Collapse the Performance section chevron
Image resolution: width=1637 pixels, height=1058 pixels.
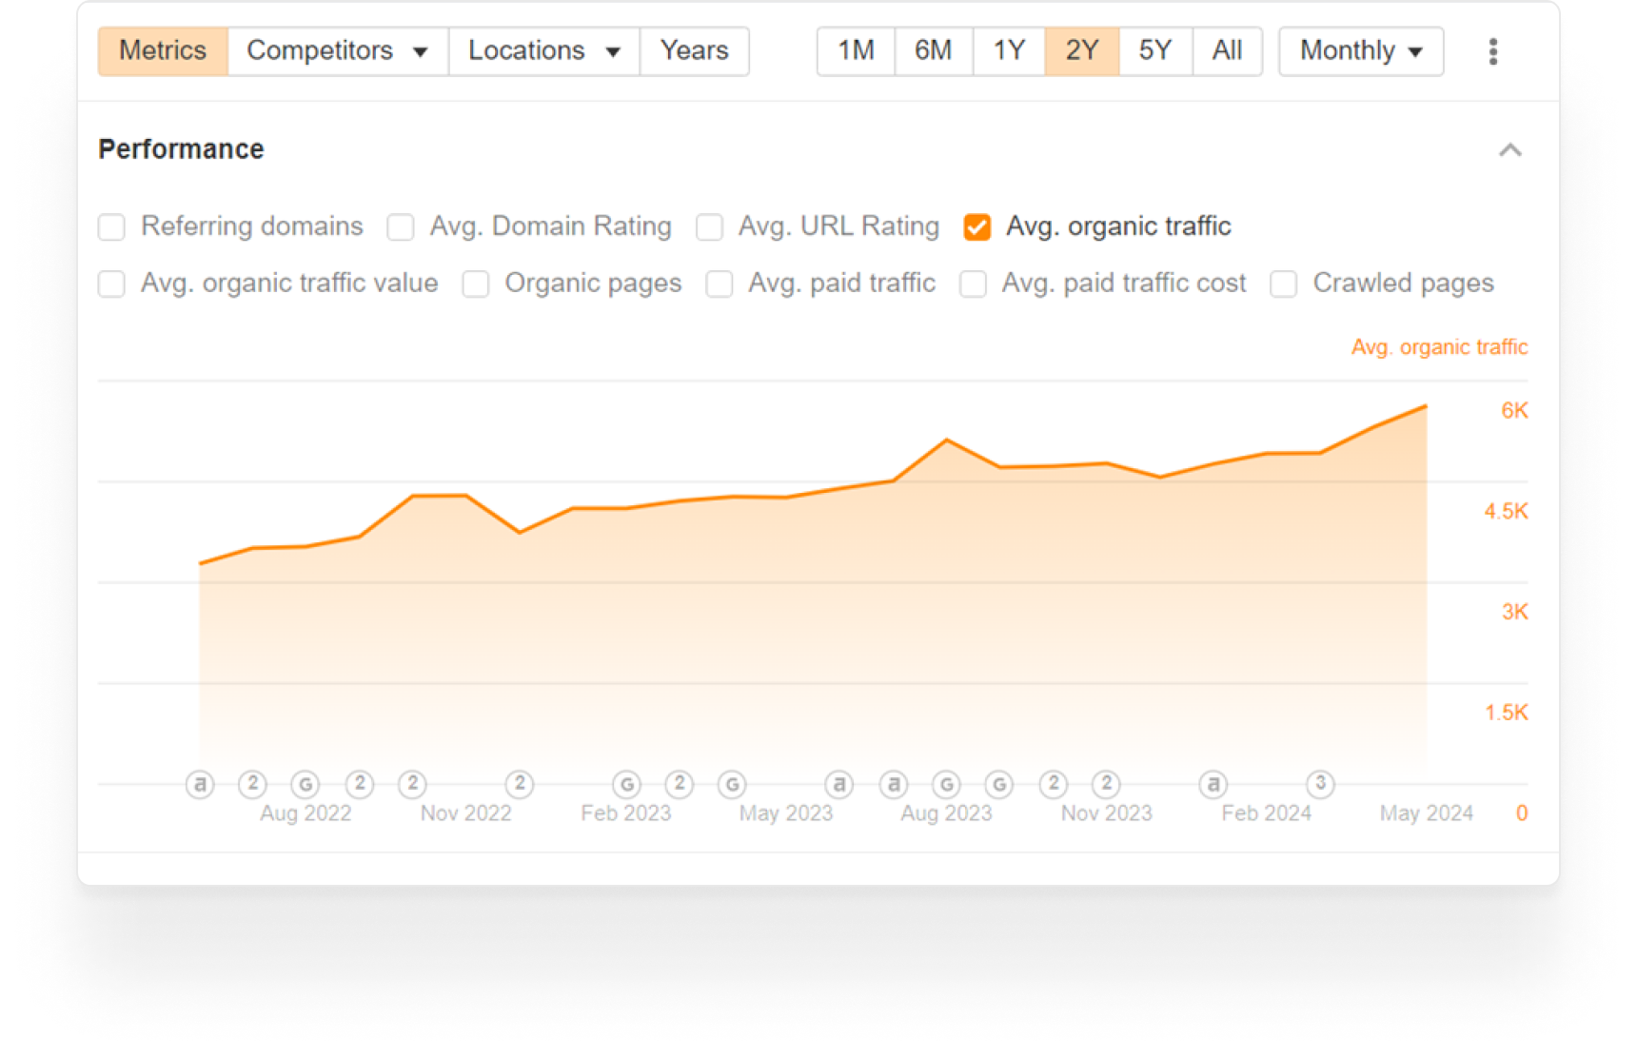pyautogui.click(x=1509, y=150)
